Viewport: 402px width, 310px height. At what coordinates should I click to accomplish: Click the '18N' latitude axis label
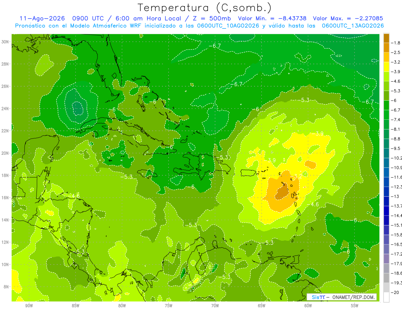pyautogui.click(x=5, y=175)
